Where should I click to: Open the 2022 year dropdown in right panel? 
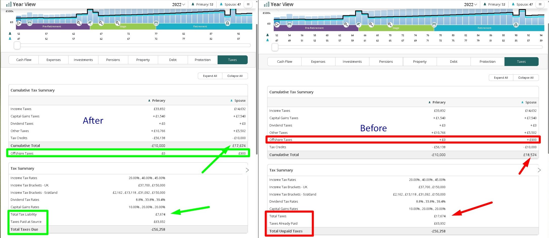471,5
